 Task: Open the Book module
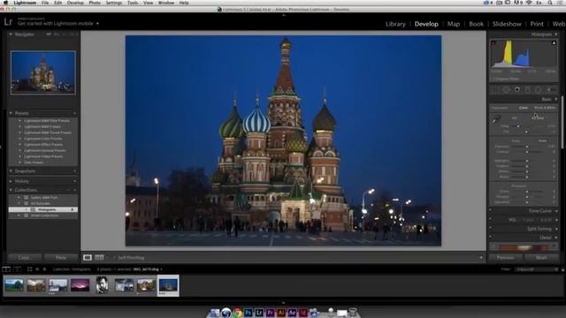[x=476, y=24]
